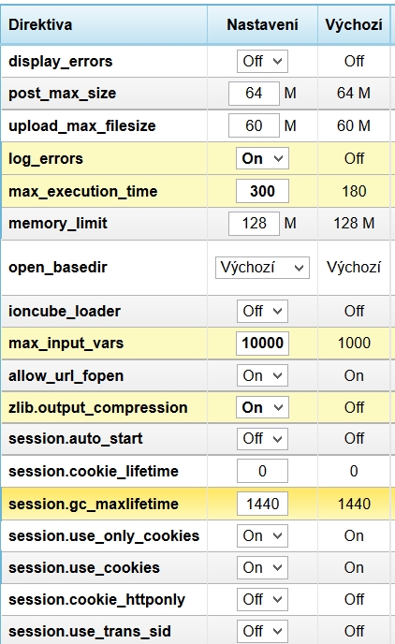Open the session.use_trans_sid dropdown
Viewport: 395px width, 644px height.
(x=262, y=631)
